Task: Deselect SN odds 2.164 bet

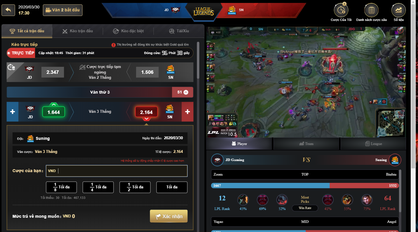Action: coord(146,112)
